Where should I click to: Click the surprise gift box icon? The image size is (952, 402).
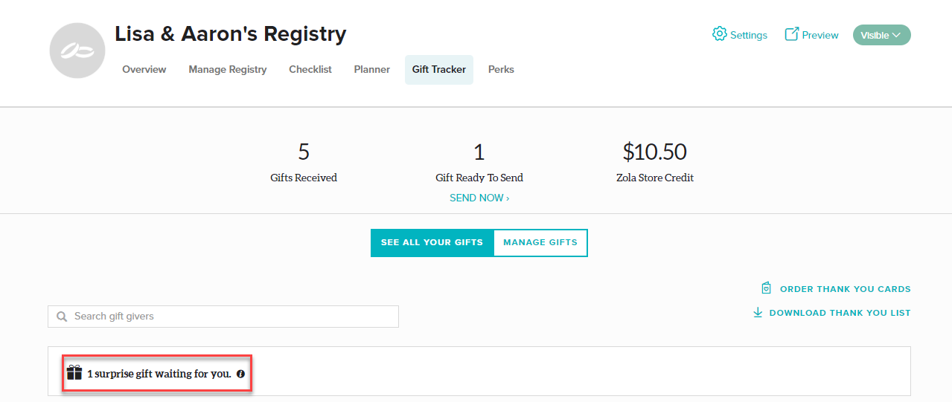pos(74,373)
